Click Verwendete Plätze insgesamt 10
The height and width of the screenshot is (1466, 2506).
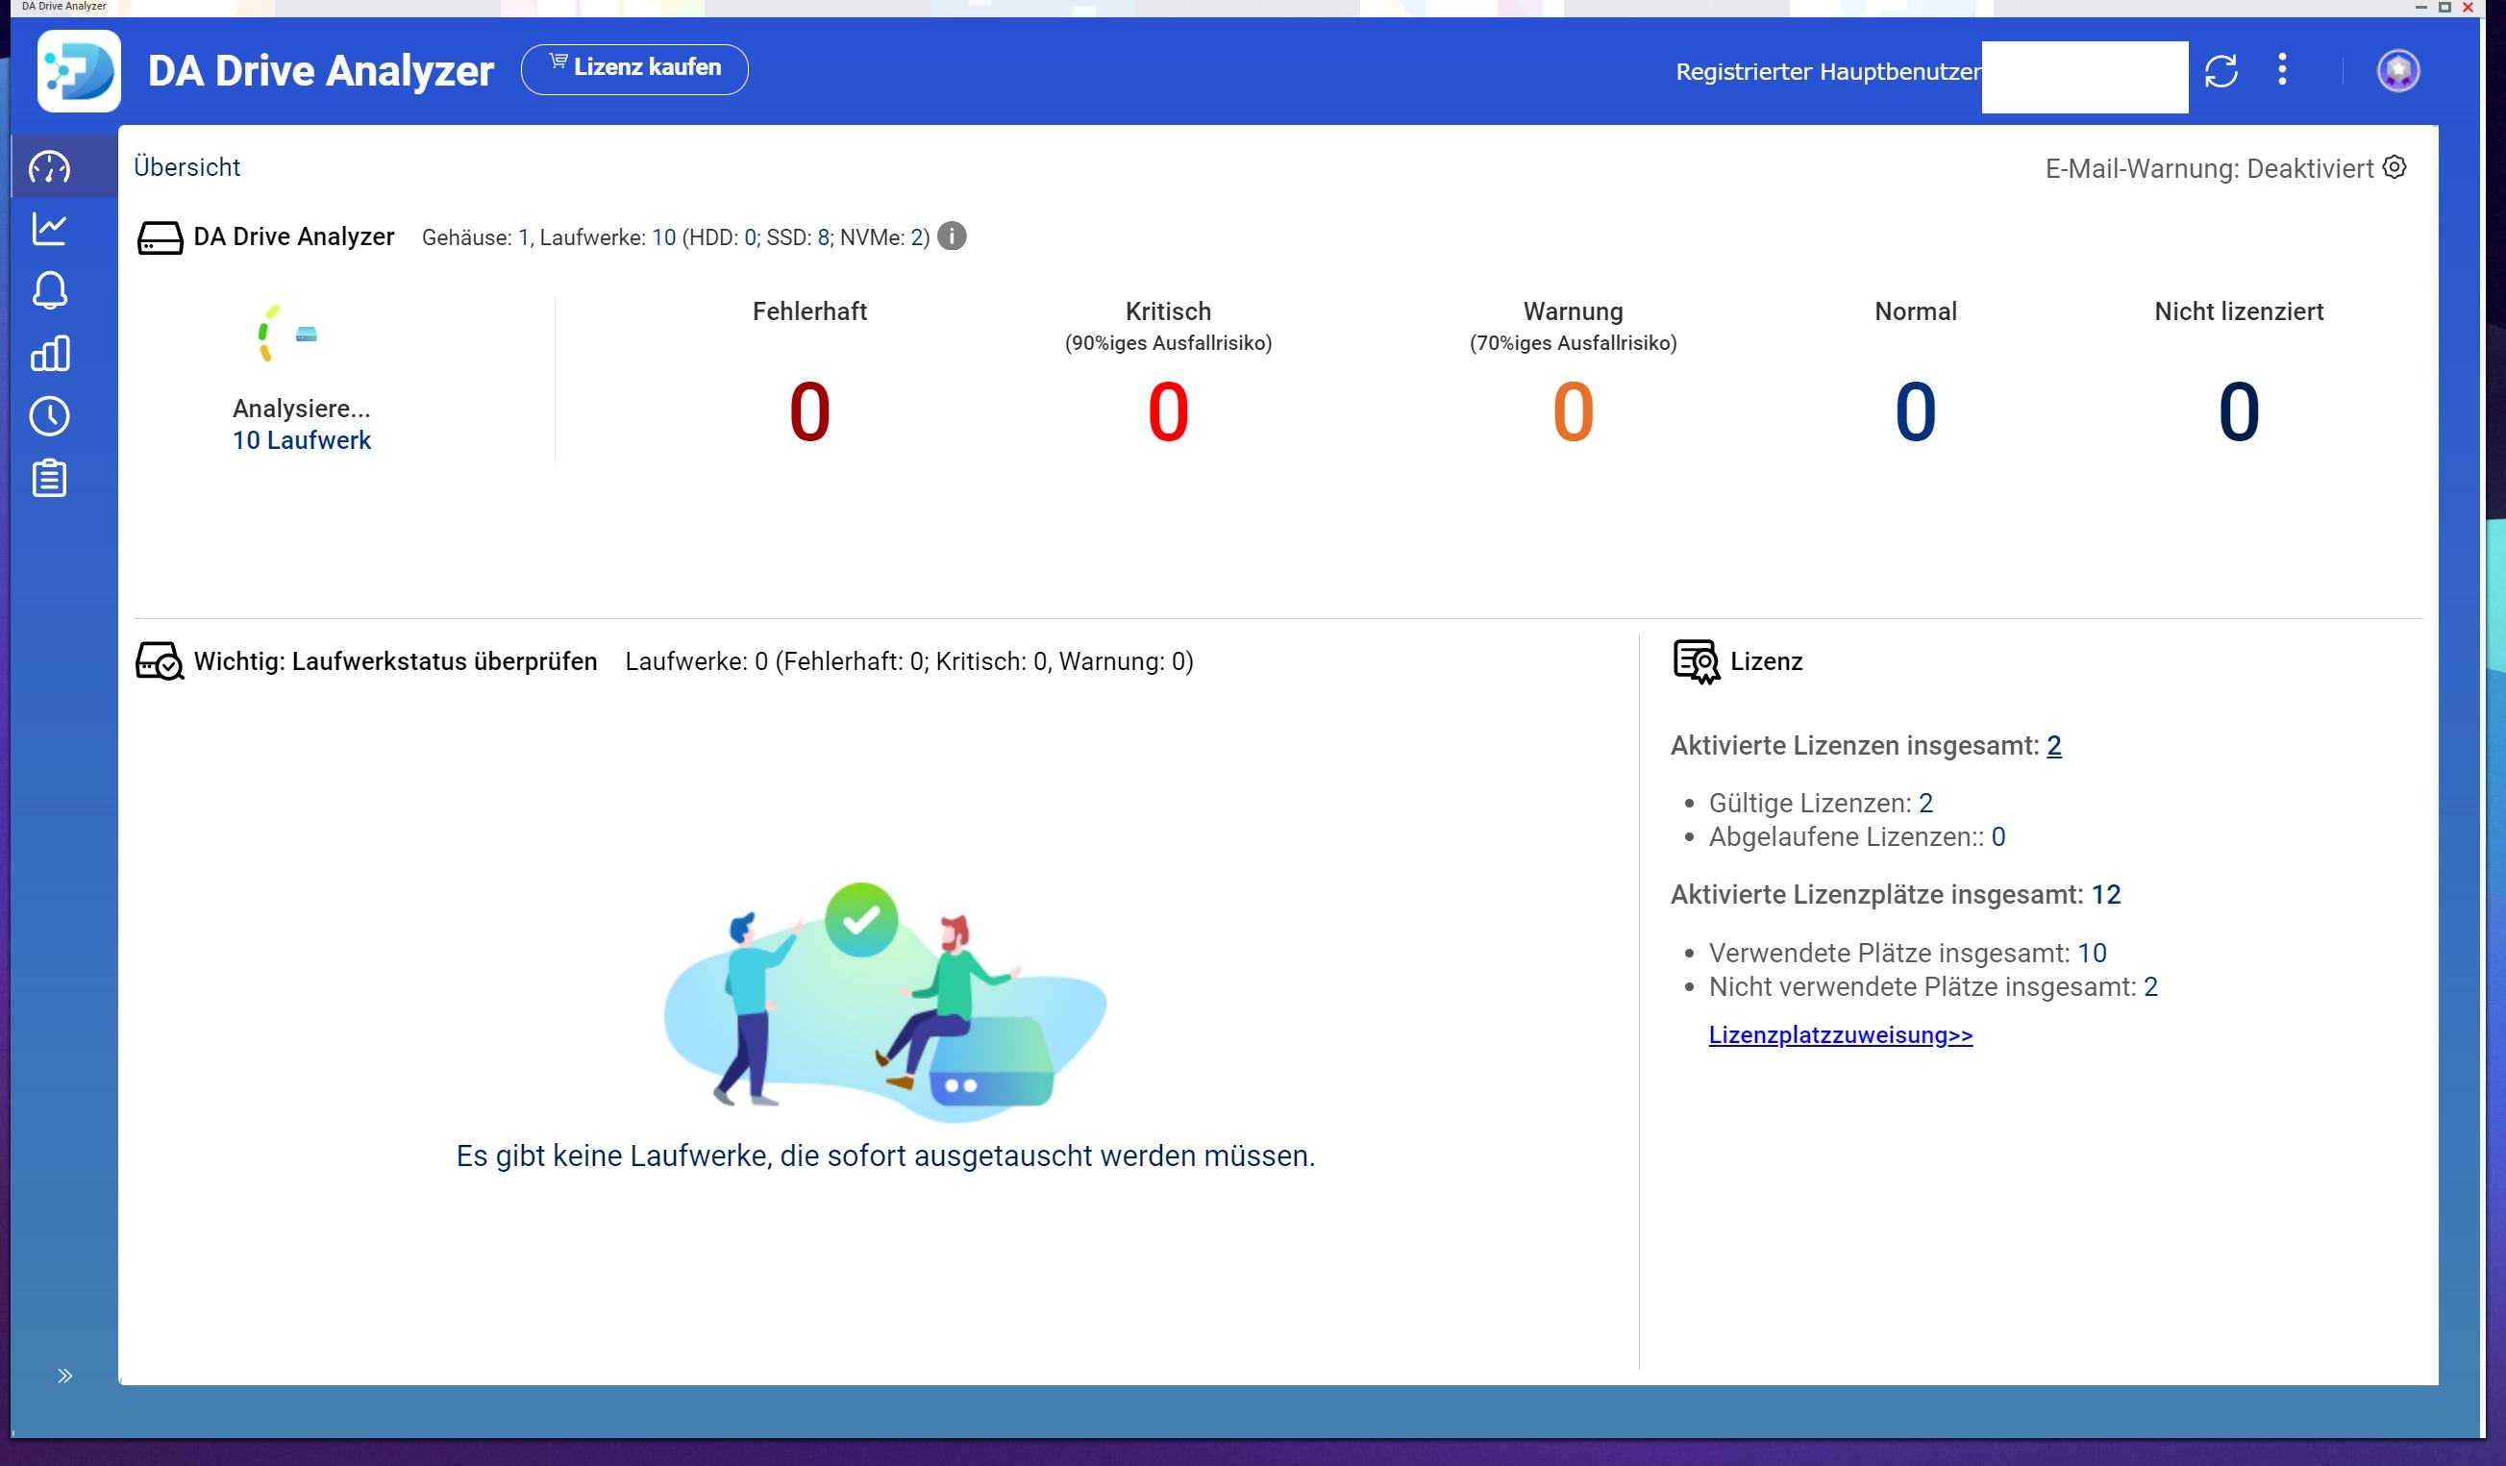click(1907, 953)
